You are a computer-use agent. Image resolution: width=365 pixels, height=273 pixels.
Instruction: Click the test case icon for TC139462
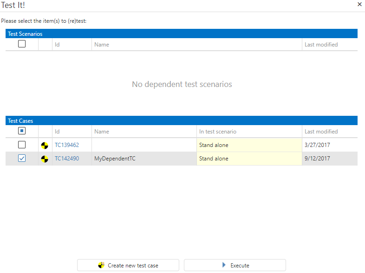[x=45, y=145]
